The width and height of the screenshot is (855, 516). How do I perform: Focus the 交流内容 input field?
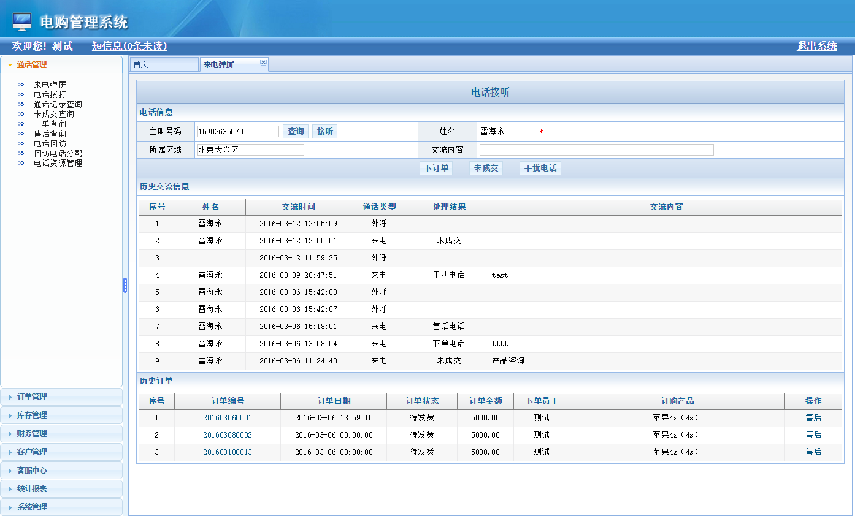pos(597,150)
